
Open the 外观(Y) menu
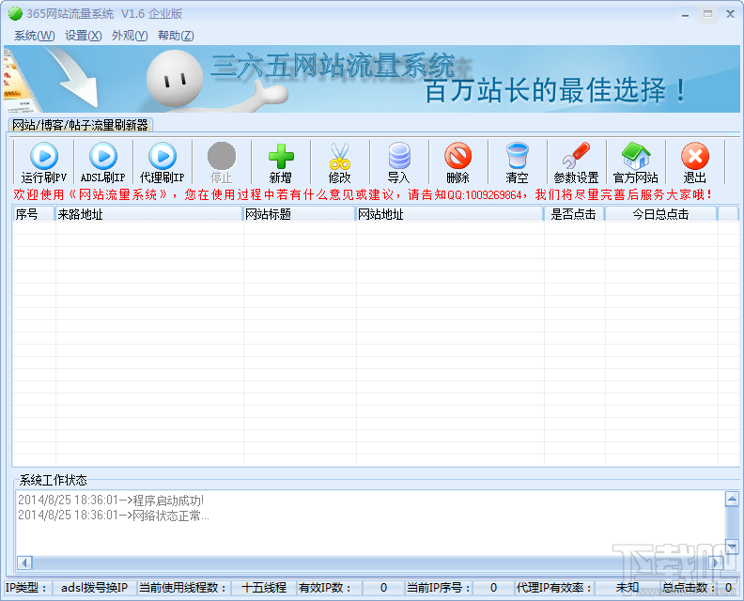pos(130,36)
